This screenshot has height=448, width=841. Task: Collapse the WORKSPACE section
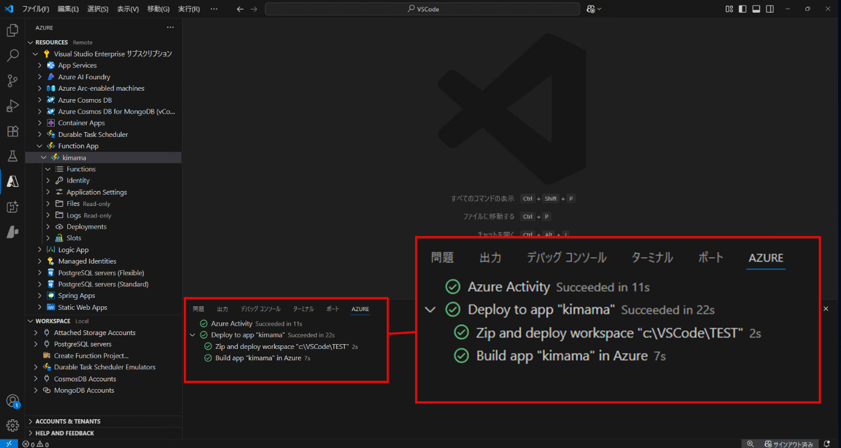tap(31, 321)
